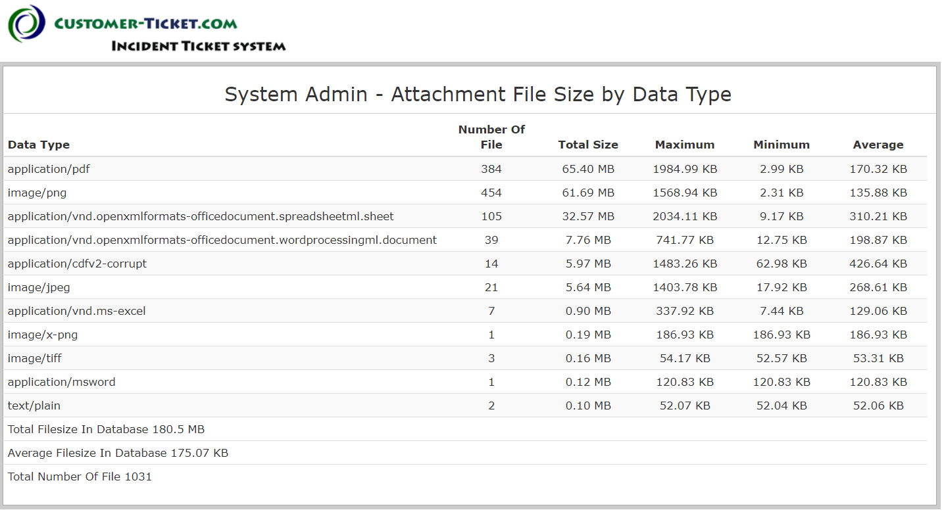944x512 pixels.
Task: Click the Total Size column header
Action: click(588, 145)
